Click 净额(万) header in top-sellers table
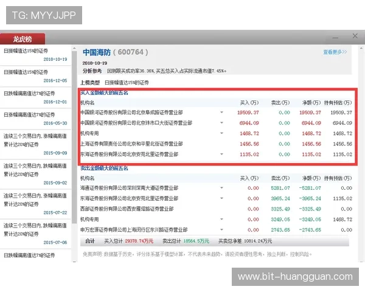 pyautogui.click(x=311, y=178)
